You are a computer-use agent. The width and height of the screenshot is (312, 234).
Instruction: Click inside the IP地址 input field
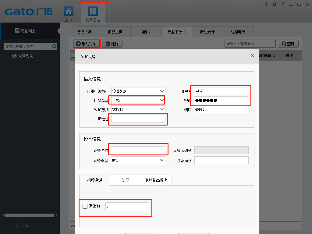pyautogui.click(x=137, y=119)
